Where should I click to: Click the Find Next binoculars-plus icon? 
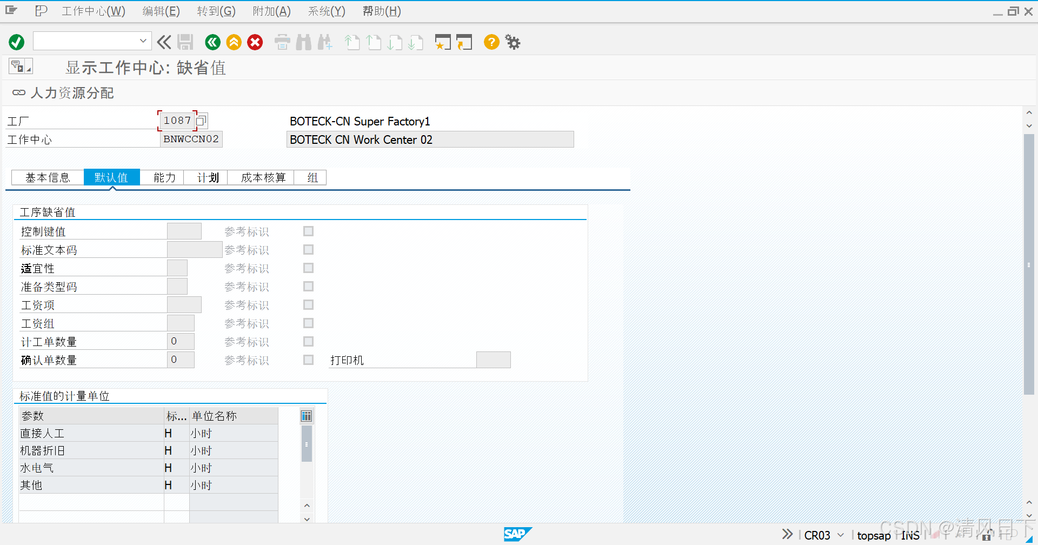(325, 42)
